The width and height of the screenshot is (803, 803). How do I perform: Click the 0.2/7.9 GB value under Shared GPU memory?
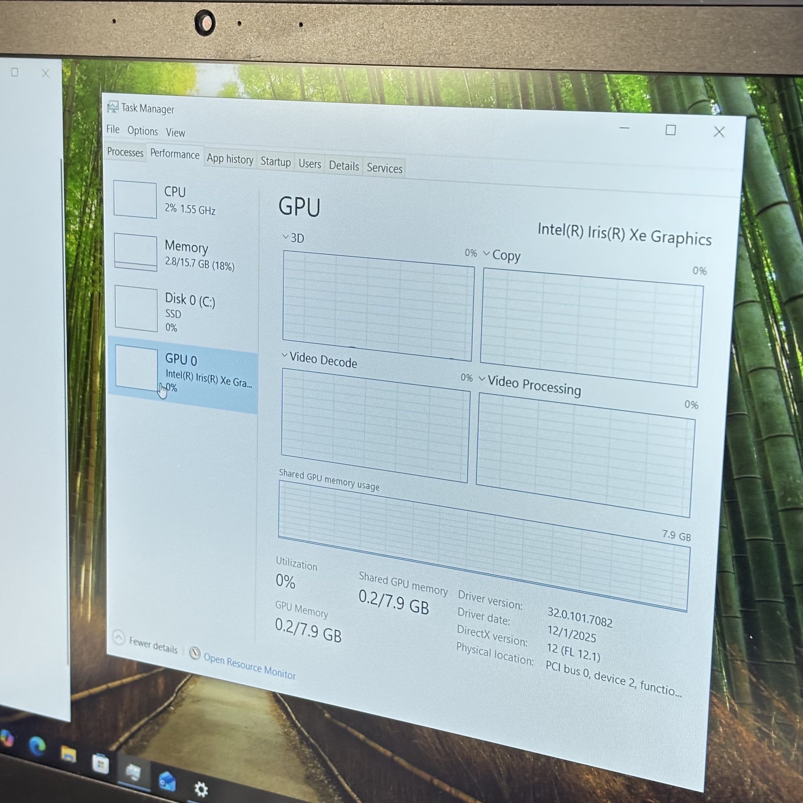pos(394,602)
